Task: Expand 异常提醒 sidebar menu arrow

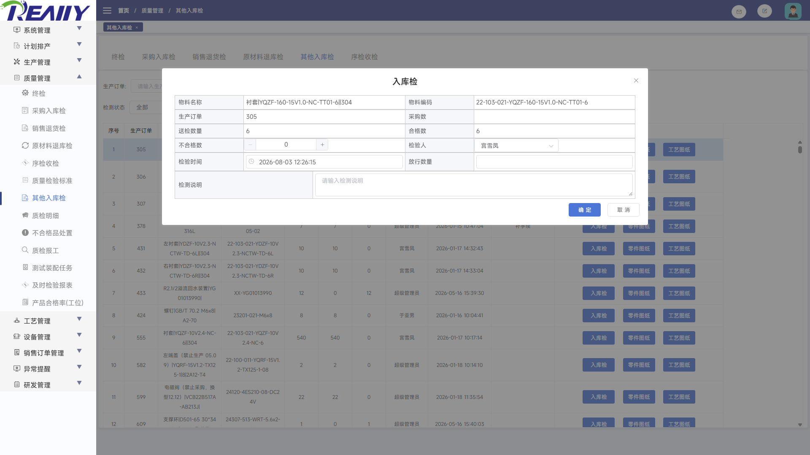Action: pos(79,367)
